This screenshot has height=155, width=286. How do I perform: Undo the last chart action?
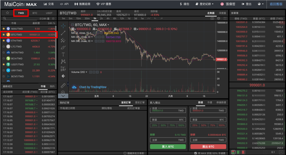[155, 18]
